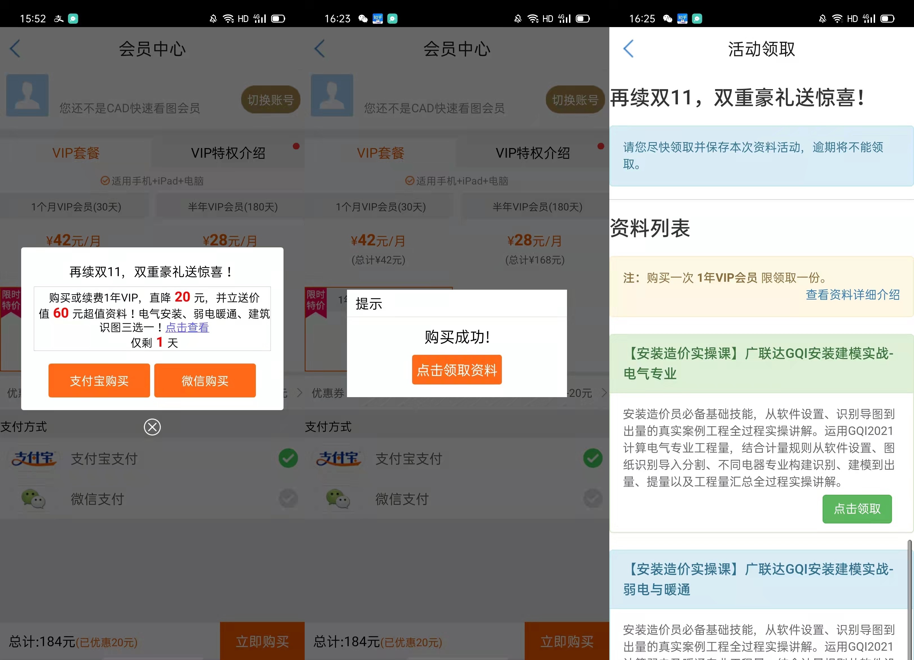Select 1个月VIP会员(30天) plan, 16:23 screen

coord(381,207)
